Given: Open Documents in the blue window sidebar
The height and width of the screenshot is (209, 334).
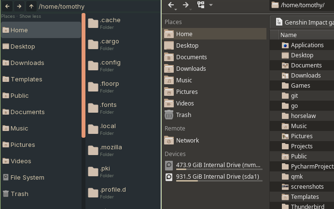Looking at the screenshot, I should [x=41, y=112].
